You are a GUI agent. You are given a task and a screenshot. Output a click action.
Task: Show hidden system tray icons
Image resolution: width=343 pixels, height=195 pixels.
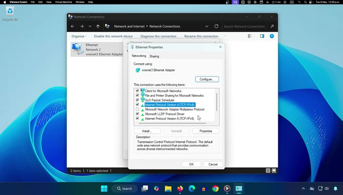(x=303, y=189)
